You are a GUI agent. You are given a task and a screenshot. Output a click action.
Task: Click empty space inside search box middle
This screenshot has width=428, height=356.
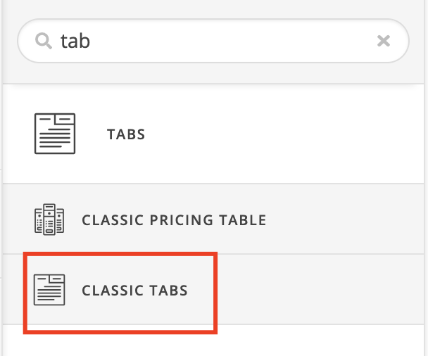pos(232,41)
